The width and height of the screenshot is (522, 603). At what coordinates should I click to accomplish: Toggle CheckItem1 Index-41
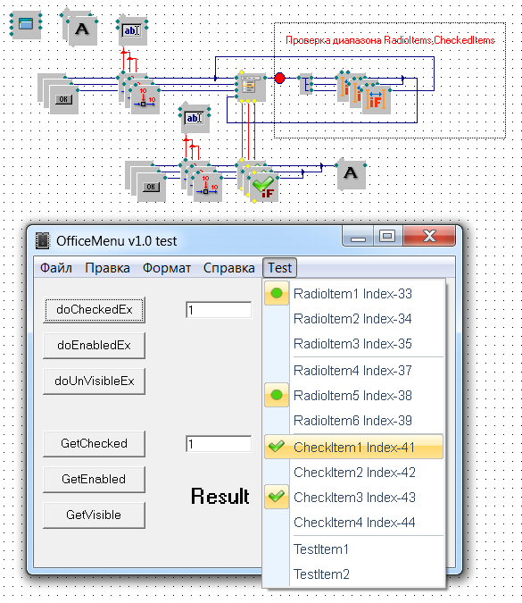coord(353,447)
